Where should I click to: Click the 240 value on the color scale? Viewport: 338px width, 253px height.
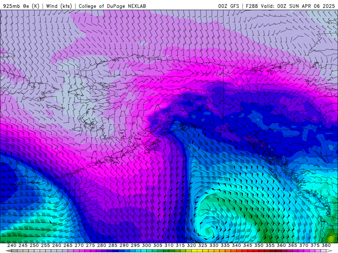tap(12, 245)
